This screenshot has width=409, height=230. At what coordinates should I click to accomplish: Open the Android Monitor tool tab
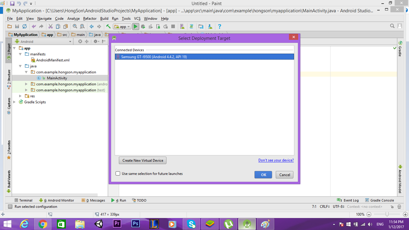(x=57, y=200)
